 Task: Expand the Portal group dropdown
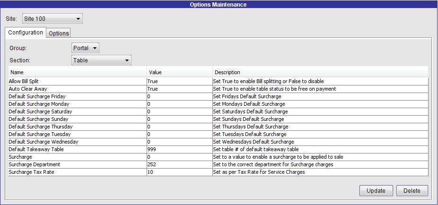click(x=85, y=48)
